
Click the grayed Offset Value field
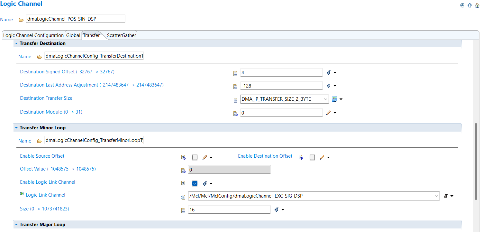coord(229,170)
